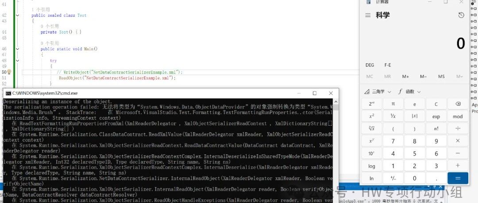Click digit 5 on calculator
This screenshot has height=203, width=478.
pos(415,153)
